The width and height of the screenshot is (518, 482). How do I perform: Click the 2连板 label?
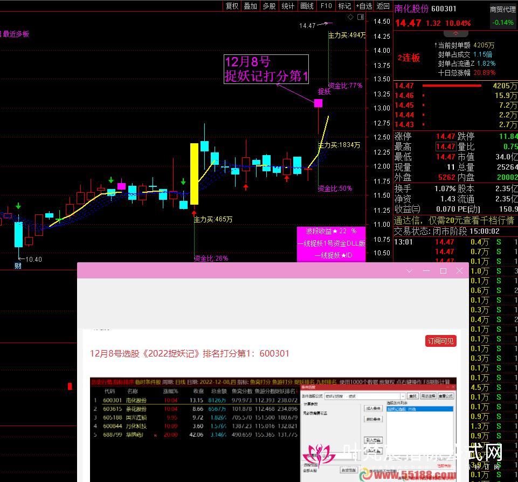[409, 58]
